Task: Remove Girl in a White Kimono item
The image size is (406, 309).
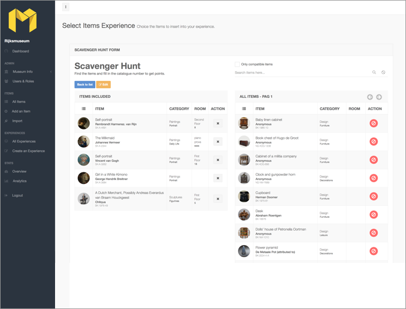Action: (218, 178)
